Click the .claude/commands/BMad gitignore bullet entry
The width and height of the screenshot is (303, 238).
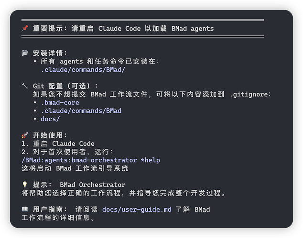pyautogui.click(x=81, y=111)
